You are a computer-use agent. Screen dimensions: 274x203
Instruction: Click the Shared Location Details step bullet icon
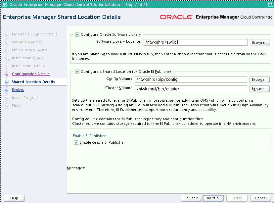click(x=7, y=82)
